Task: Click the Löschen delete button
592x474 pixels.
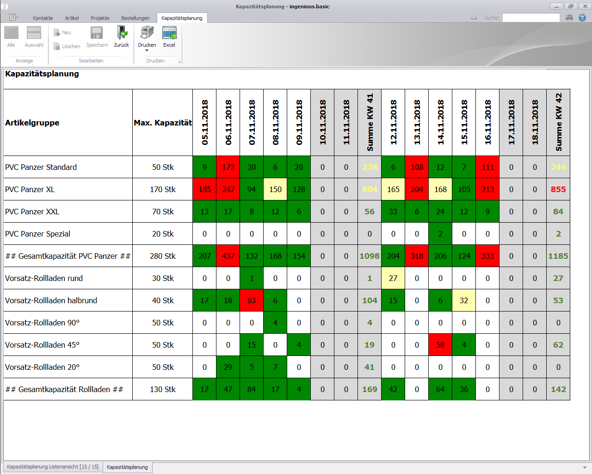Action: coord(67,46)
